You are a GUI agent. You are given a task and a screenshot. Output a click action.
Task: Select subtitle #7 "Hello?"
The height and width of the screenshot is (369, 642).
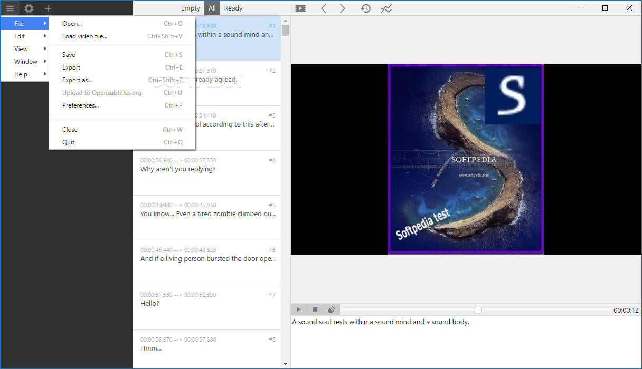pos(207,307)
